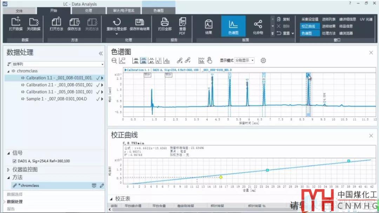Select Sample 1 injection in the tree
This screenshot has height=213, width=379.
56,99
